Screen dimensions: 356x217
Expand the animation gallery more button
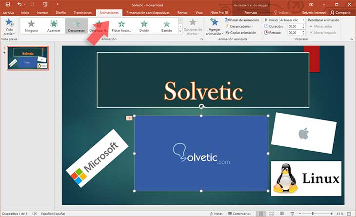coord(180,32)
